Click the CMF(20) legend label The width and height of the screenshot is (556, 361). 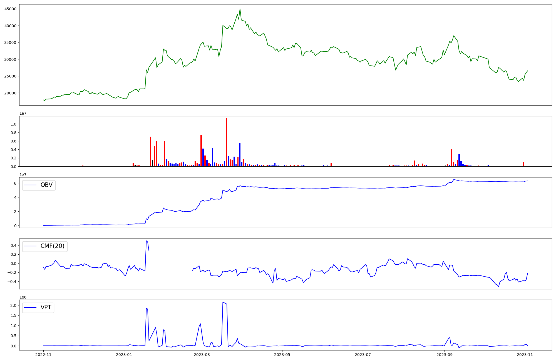52,246
